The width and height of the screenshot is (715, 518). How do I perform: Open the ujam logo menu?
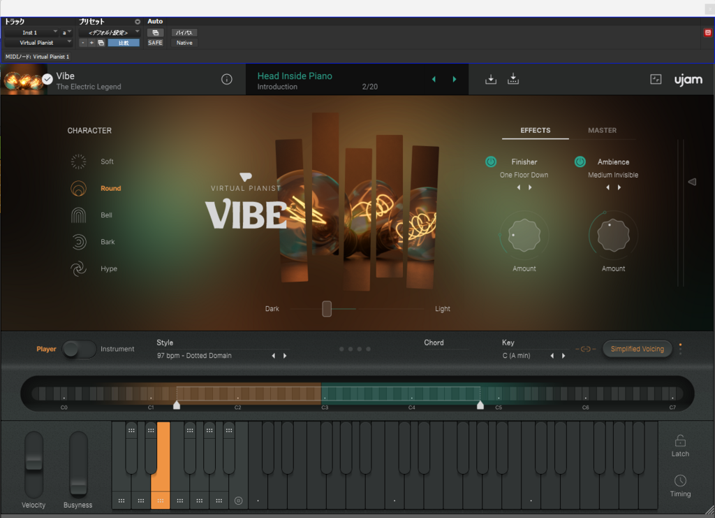(688, 80)
